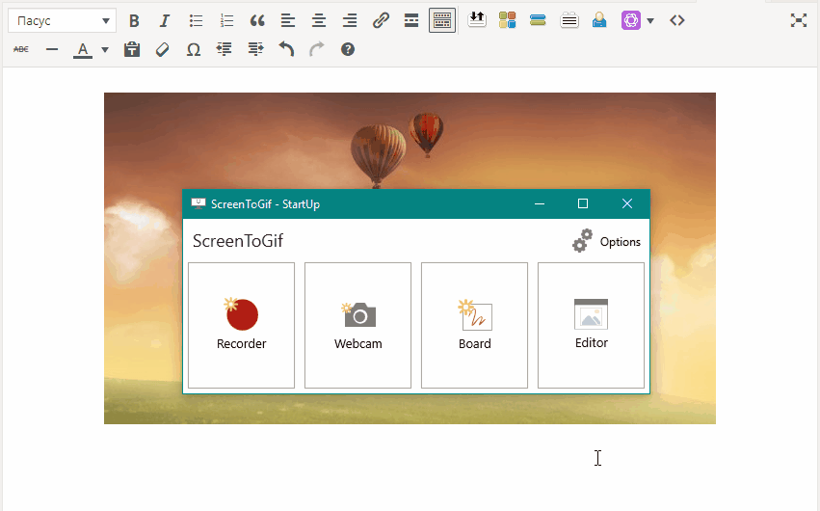Open the text color picker arrow
The image size is (820, 511).
pyautogui.click(x=105, y=50)
